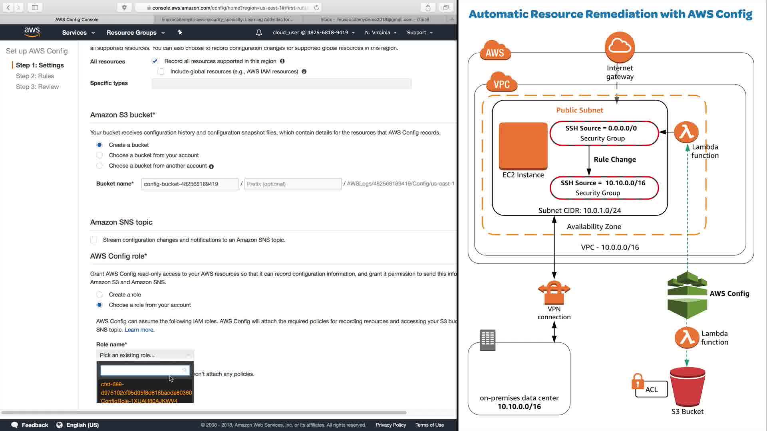
Task: Click the Safari share icon
Action: pos(428,8)
